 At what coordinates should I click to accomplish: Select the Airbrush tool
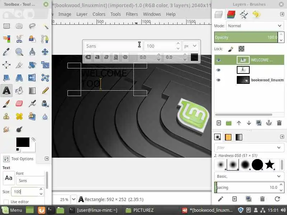tap(32, 104)
